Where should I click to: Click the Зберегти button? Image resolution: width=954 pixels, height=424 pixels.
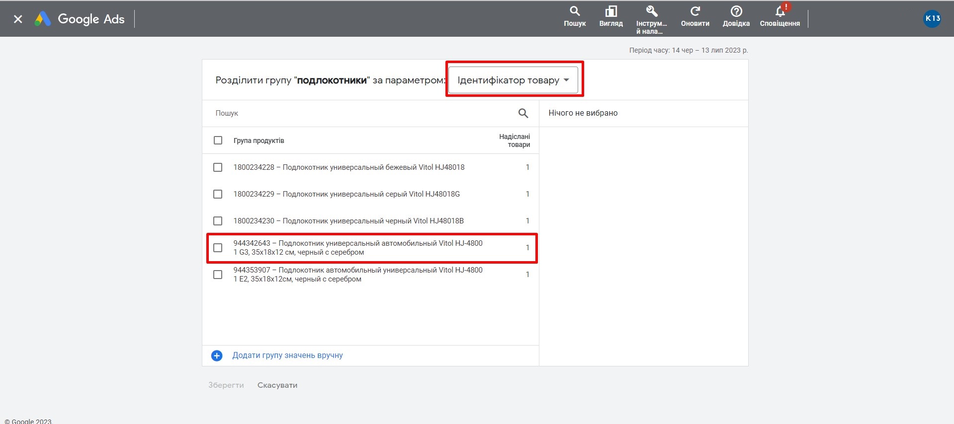click(x=226, y=385)
